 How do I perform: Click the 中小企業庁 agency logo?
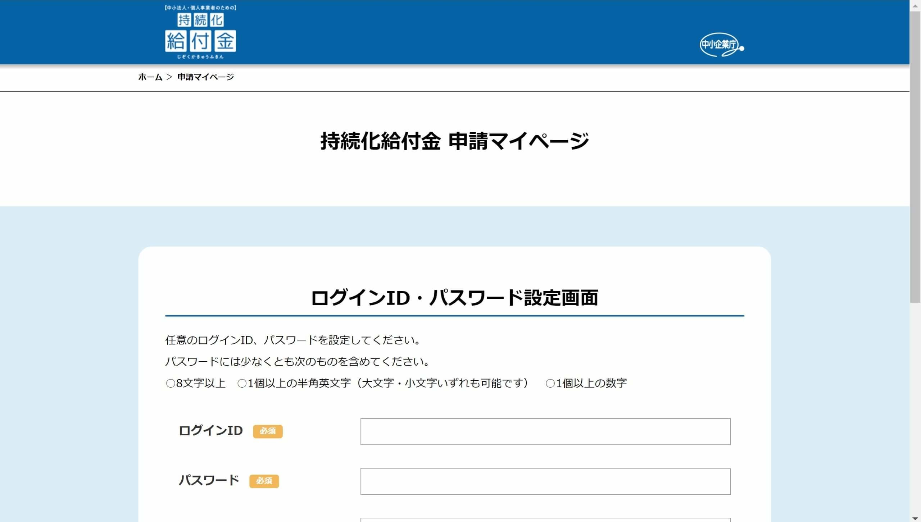[722, 45]
